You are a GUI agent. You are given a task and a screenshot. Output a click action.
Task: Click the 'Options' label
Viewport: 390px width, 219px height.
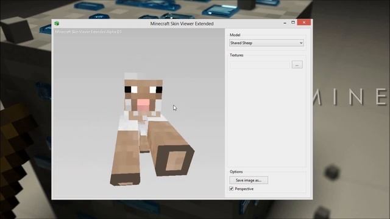pyautogui.click(x=236, y=172)
